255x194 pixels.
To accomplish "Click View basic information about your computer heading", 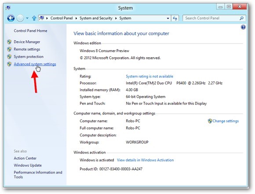I will tap(121, 33).
